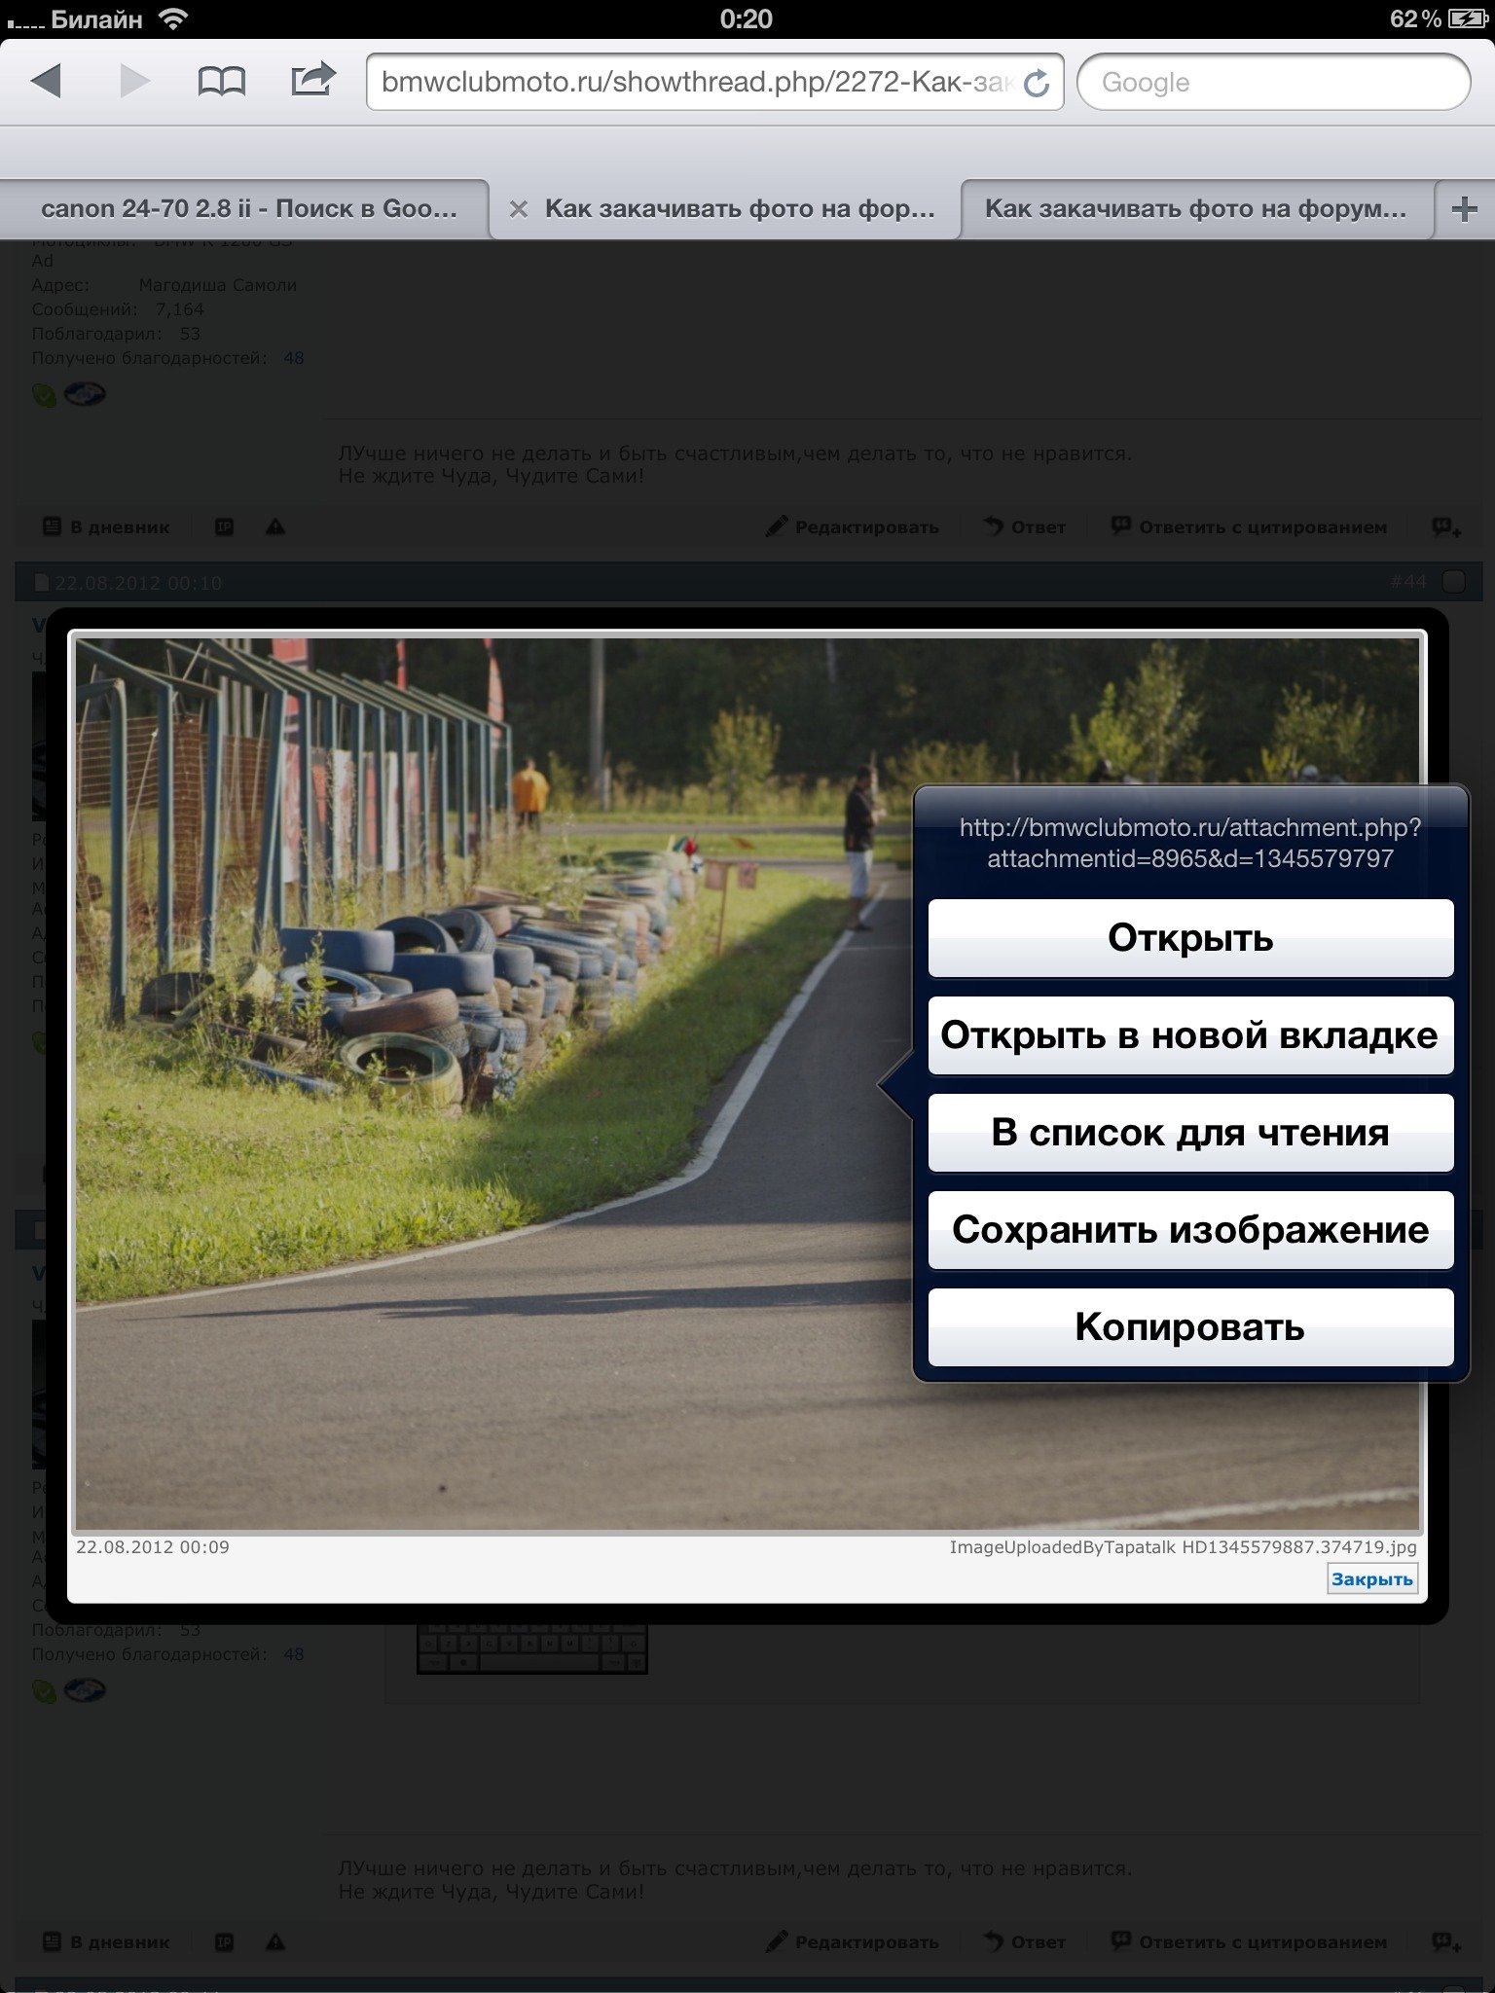Reload page with the refresh icon

click(1038, 84)
